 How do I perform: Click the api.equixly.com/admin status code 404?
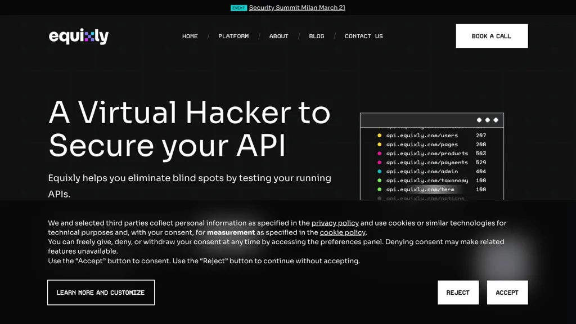point(481,172)
